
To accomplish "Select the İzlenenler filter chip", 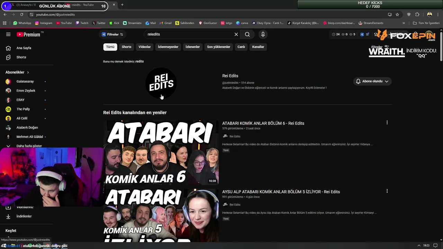I will (192, 47).
